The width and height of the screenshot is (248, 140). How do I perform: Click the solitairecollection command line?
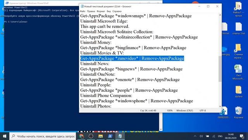pyautogui.click(x=139, y=37)
